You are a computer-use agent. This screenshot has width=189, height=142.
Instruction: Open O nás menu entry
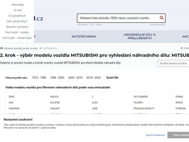click(x=18, y=10)
